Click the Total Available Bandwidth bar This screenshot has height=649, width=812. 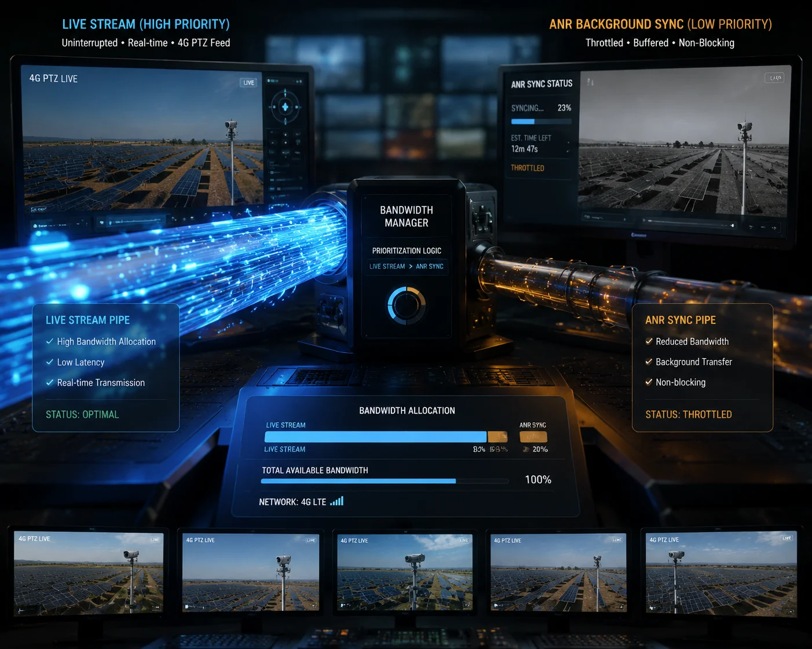tap(385, 481)
